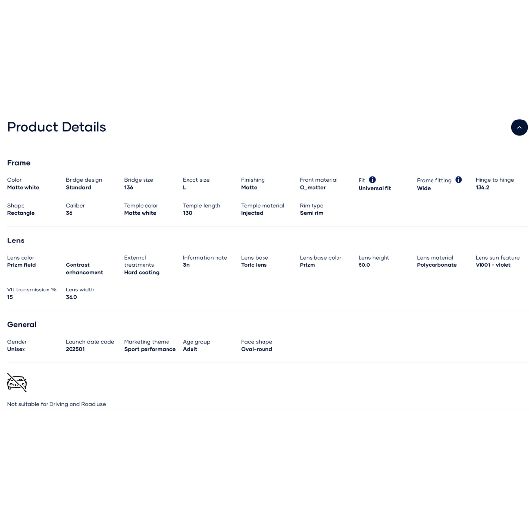Viewport: 529px width, 529px height.
Task: Click the launch date code '202501'
Action: pyautogui.click(x=75, y=349)
